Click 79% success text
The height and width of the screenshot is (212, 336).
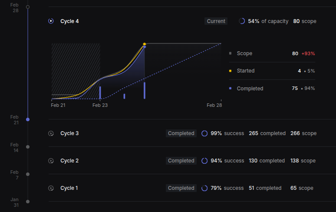[x=227, y=188]
